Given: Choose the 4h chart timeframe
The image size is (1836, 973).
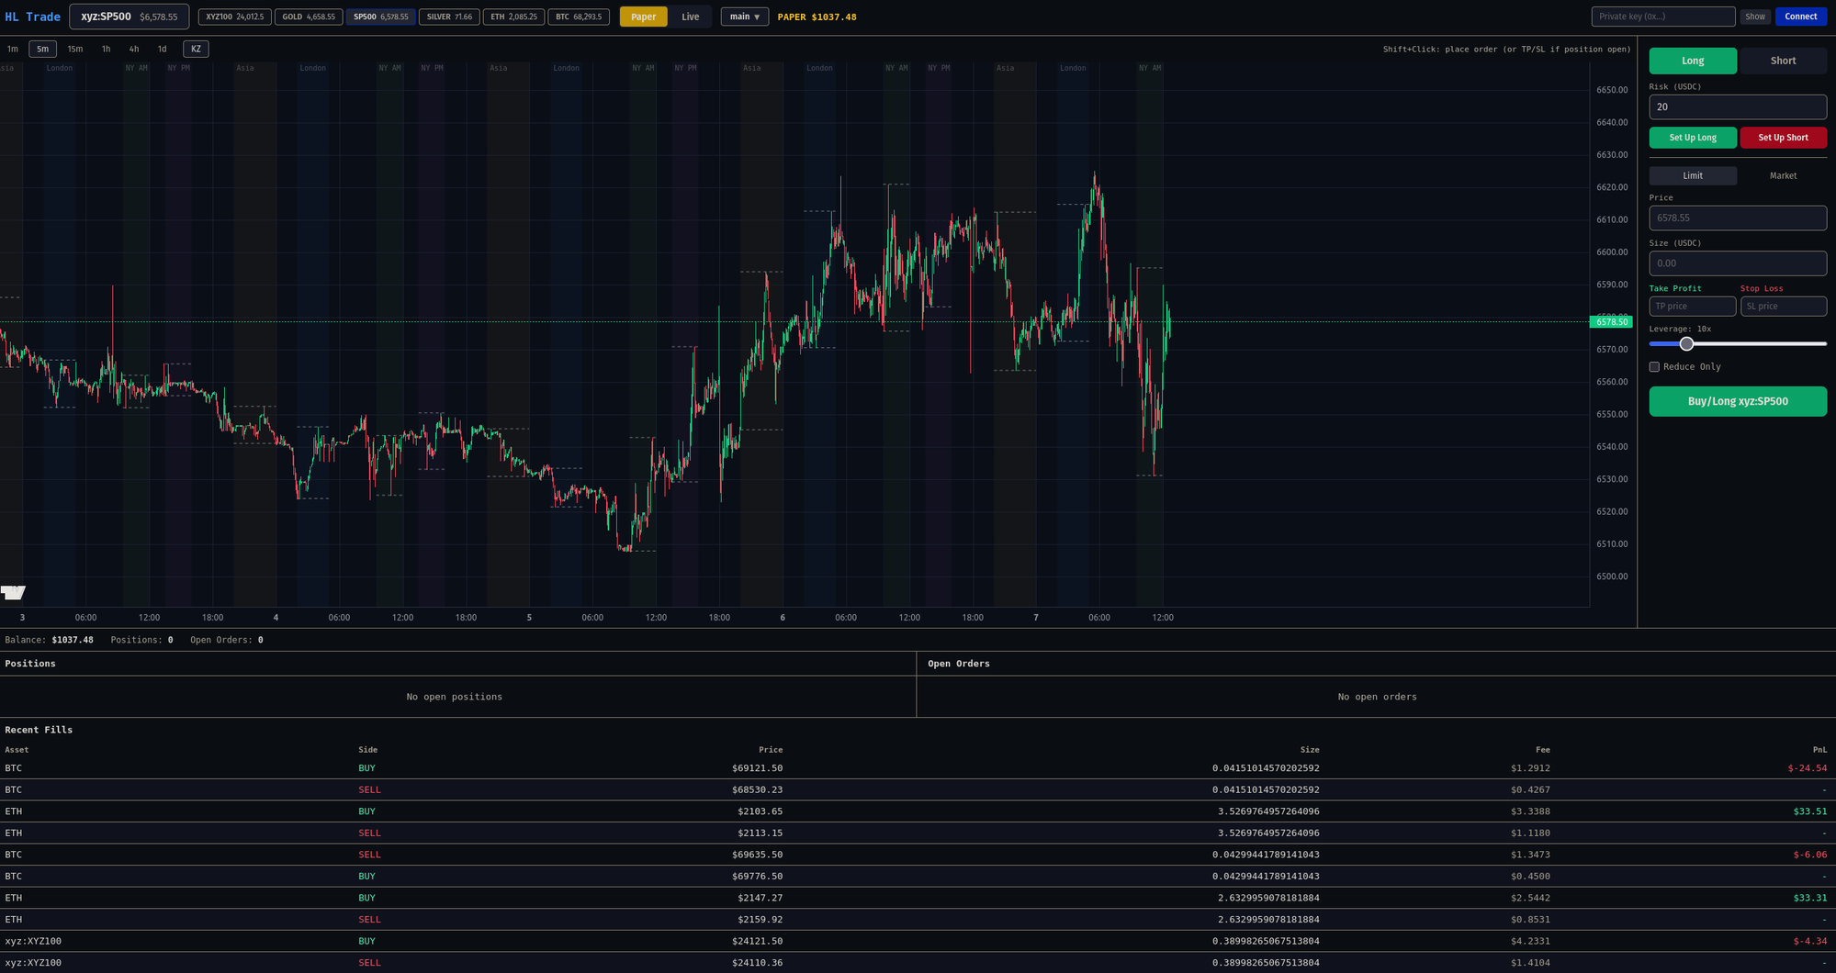Looking at the screenshot, I should click(134, 50).
